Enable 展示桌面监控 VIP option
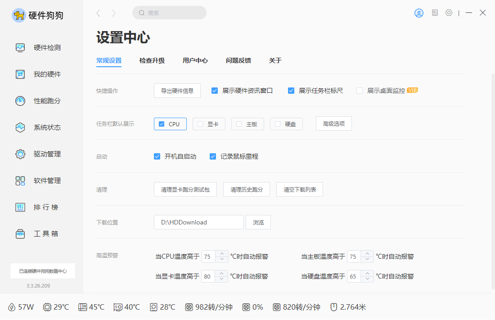This screenshot has height=320, width=495. point(359,90)
